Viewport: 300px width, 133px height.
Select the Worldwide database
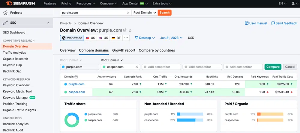(72, 38)
